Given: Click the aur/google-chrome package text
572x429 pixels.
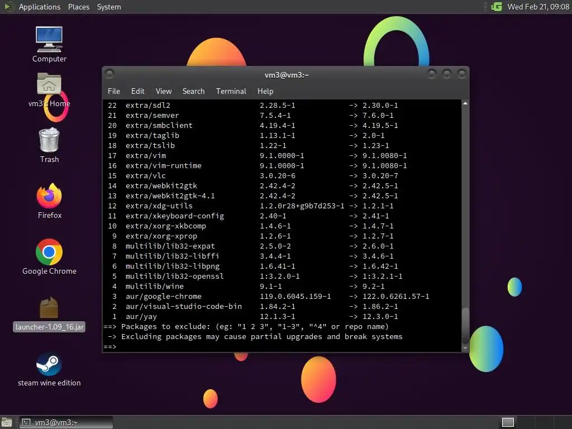Looking at the screenshot, I should tap(164, 297).
